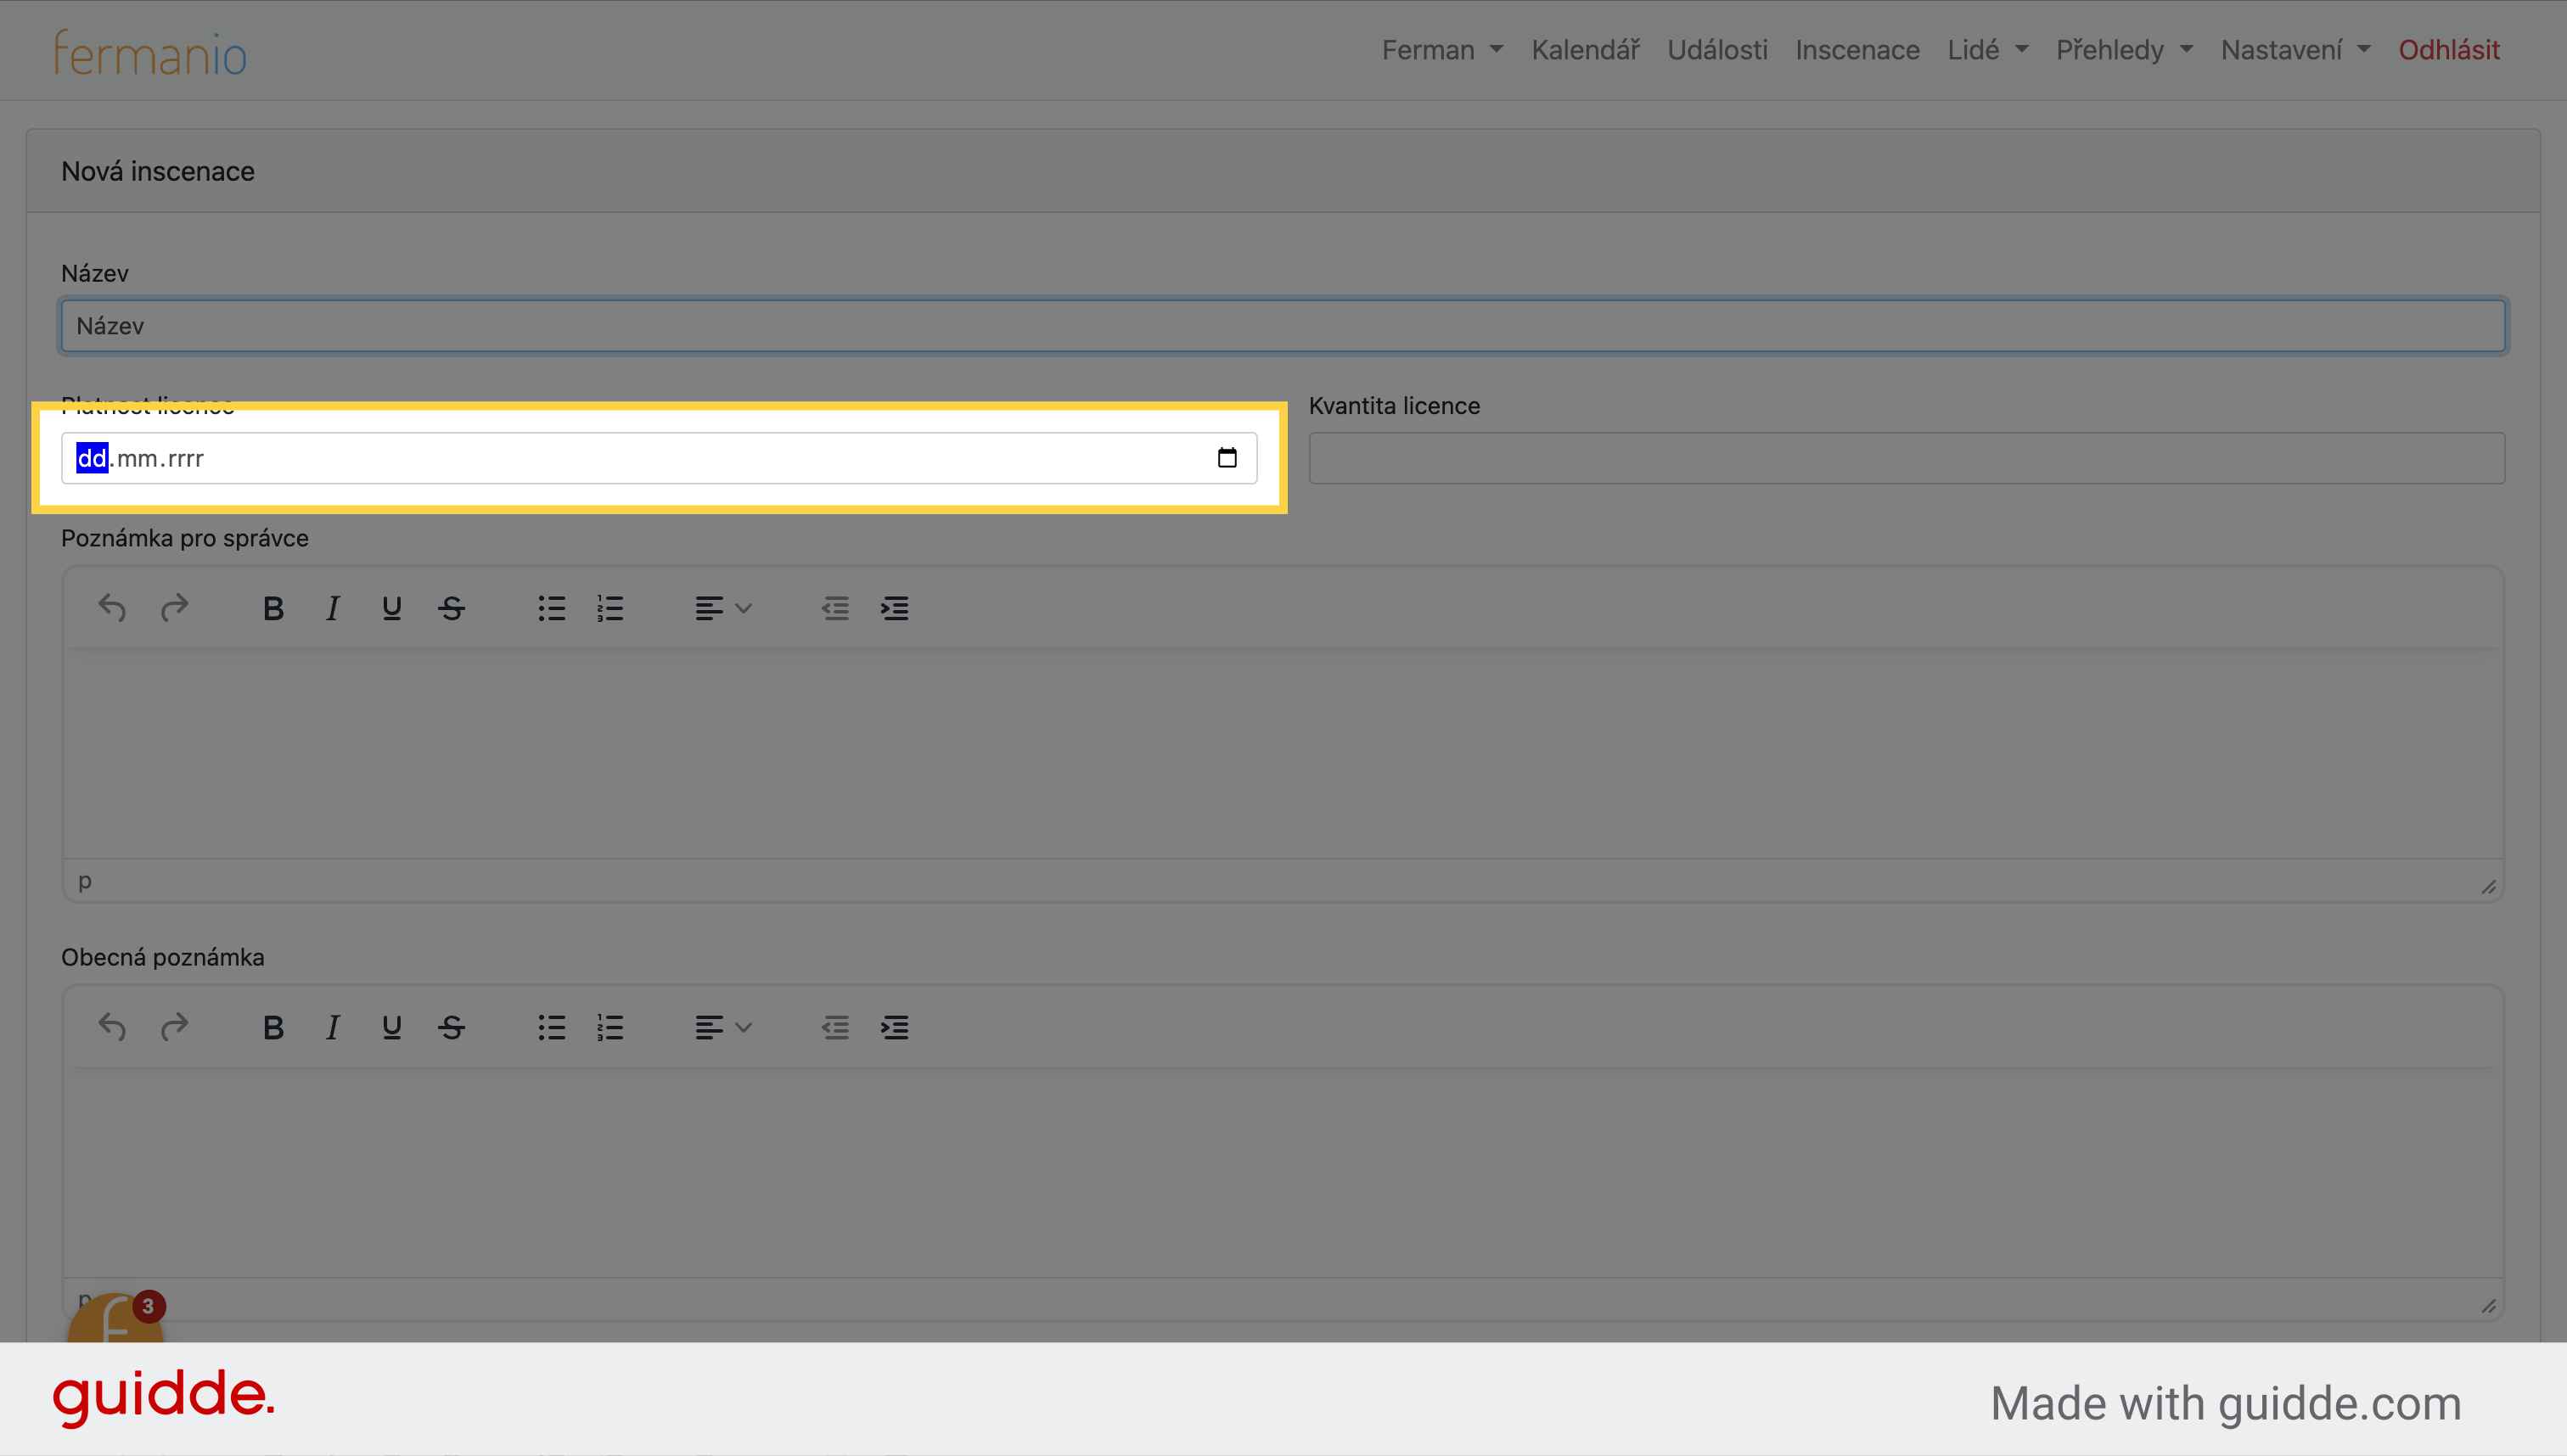2567x1456 pixels.
Task: Decrease indent in Obecná poznámka editor
Action: pos(834,1027)
